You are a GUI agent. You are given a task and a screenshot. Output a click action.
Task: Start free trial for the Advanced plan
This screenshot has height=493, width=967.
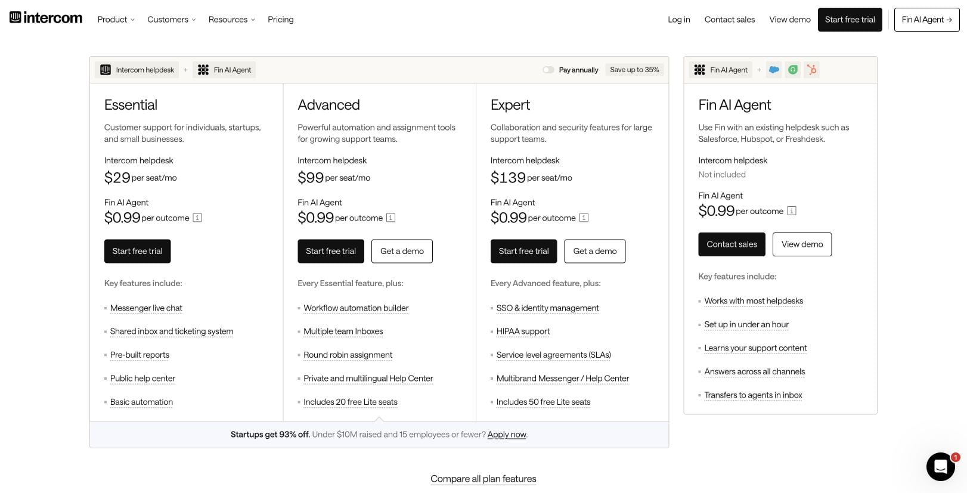click(x=331, y=251)
